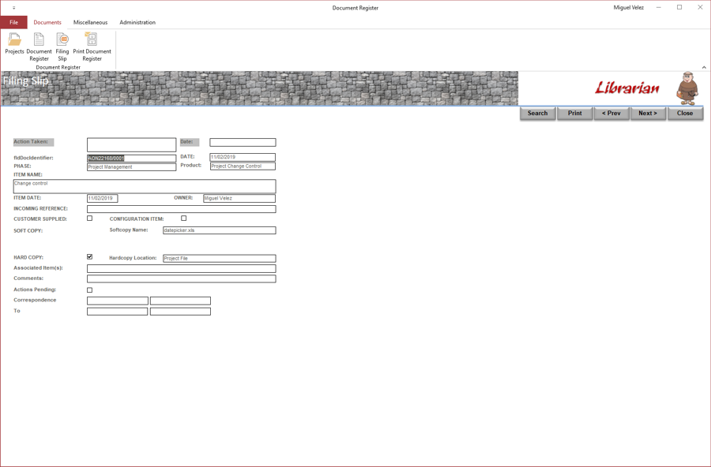Open the Filing Slip ribbon icon
Image resolution: width=711 pixels, height=467 pixels.
tap(62, 47)
